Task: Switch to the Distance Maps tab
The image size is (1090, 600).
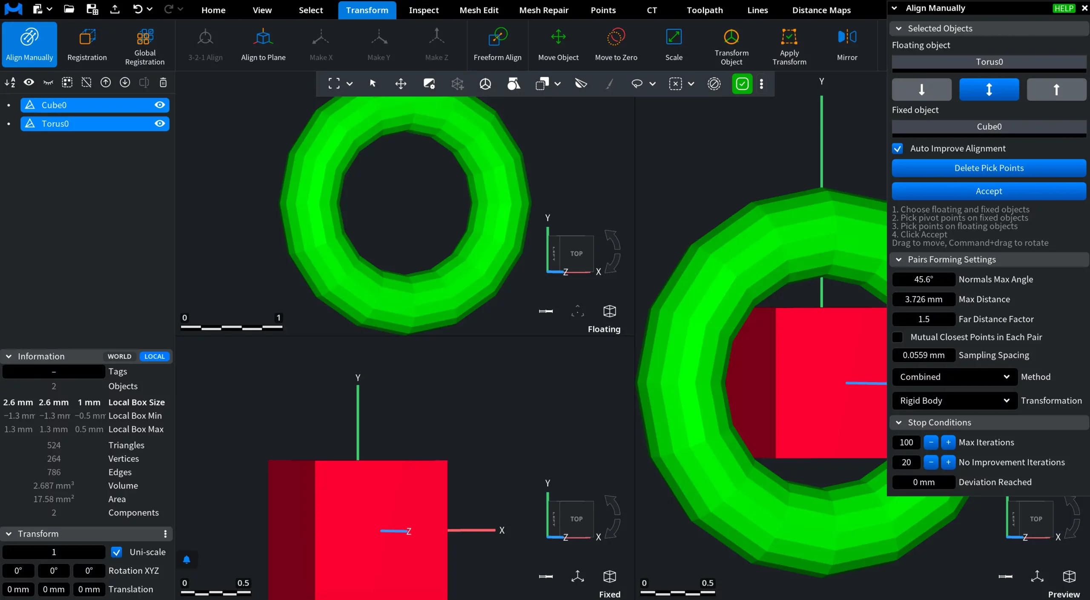Action: coord(821,10)
